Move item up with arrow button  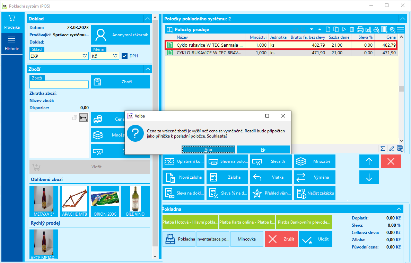pos(369,161)
